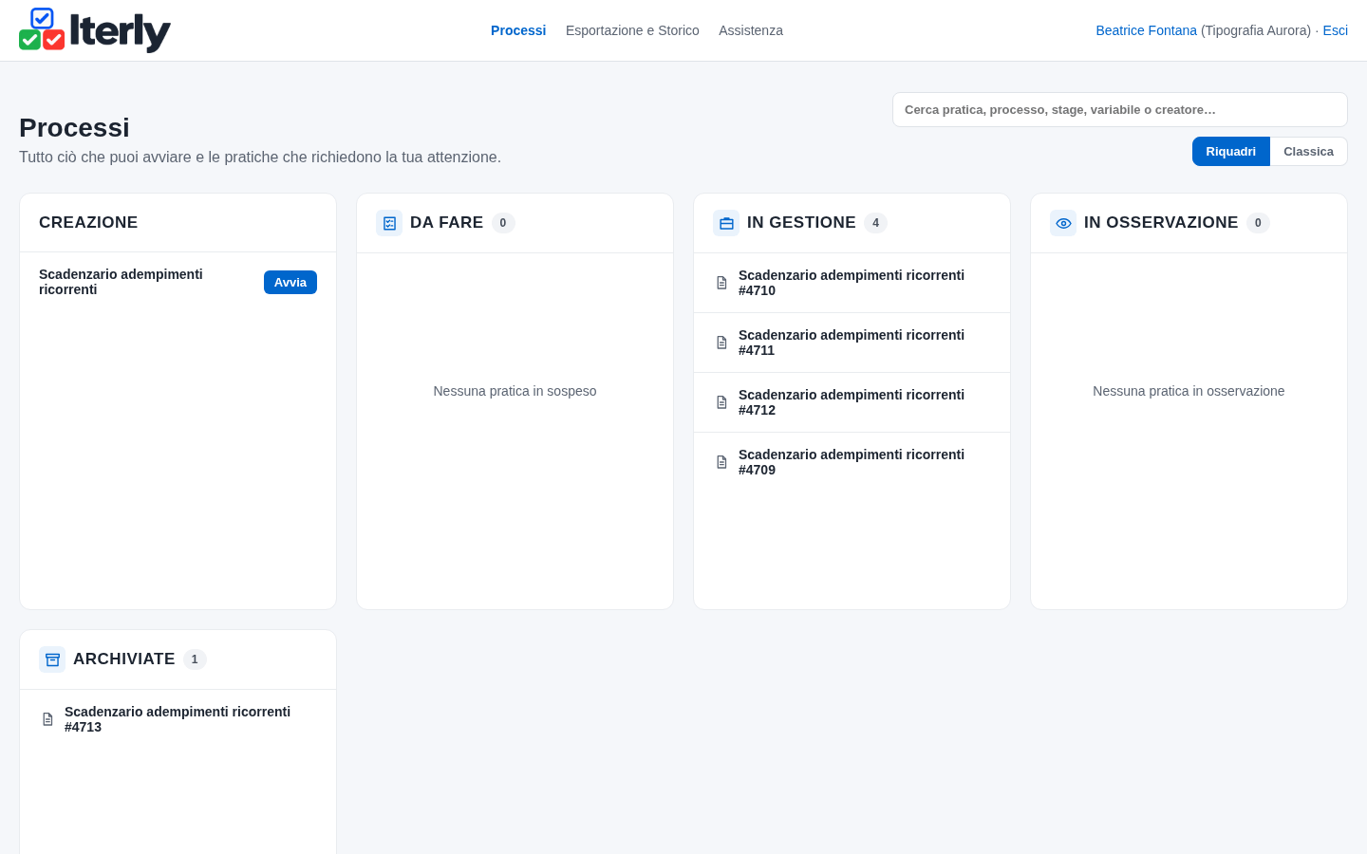Screen dimensions: 1367x854
Task: Click the Archiviate archive box icon
Action: click(x=52, y=659)
